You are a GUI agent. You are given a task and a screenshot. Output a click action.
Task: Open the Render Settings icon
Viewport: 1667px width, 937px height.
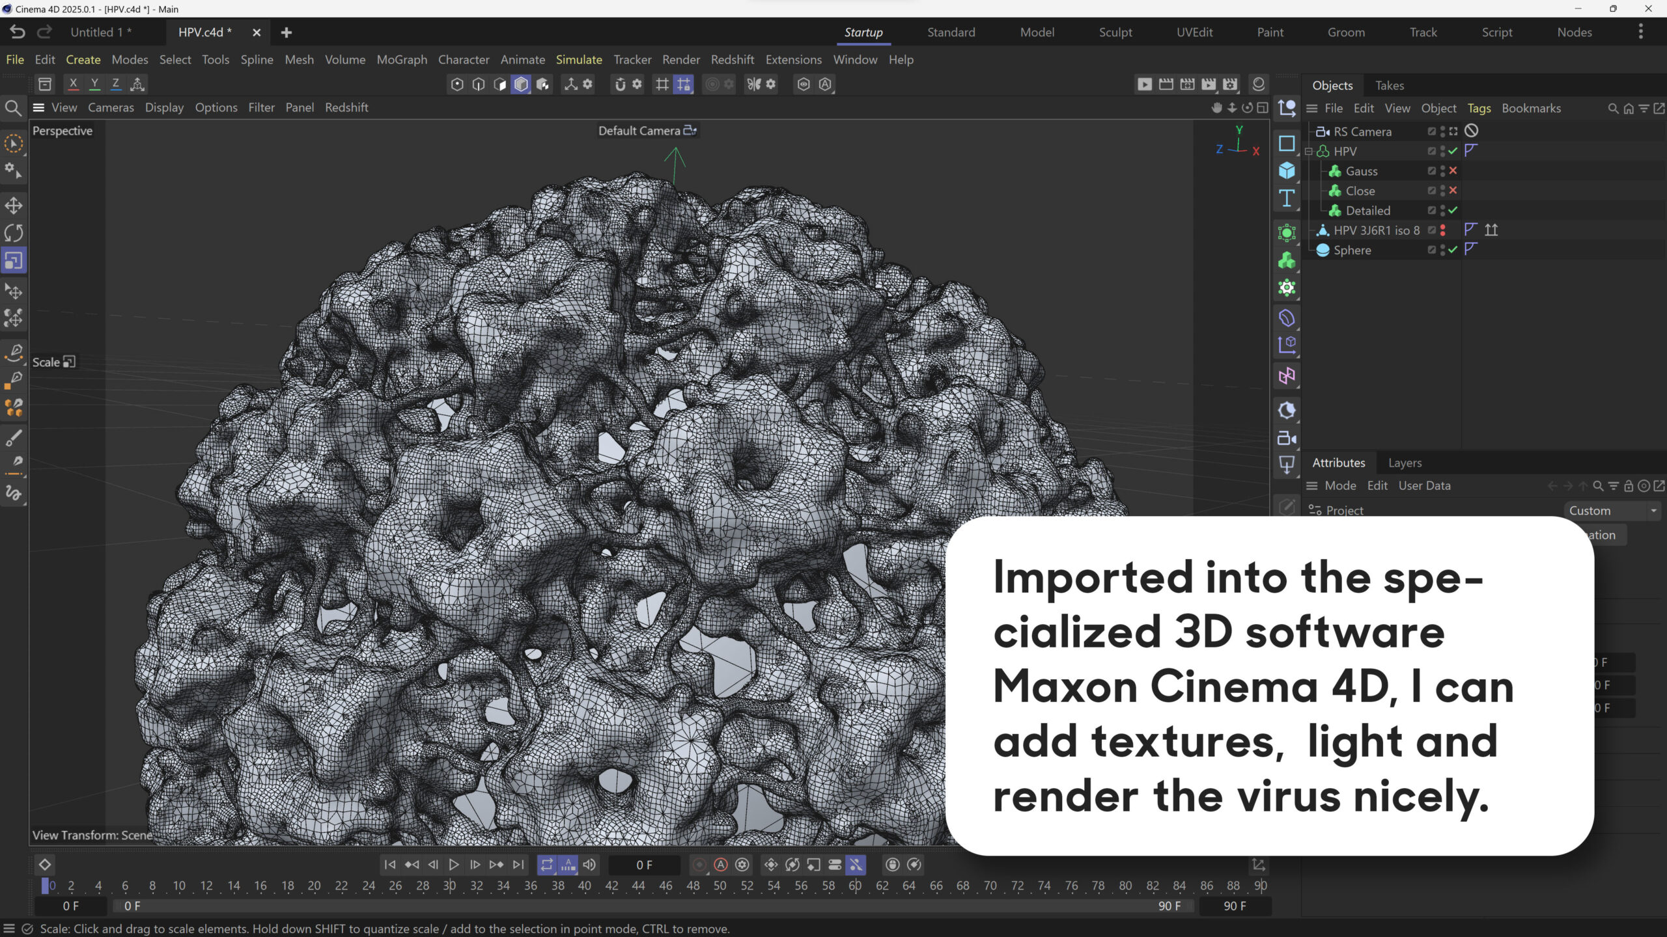[1229, 84]
